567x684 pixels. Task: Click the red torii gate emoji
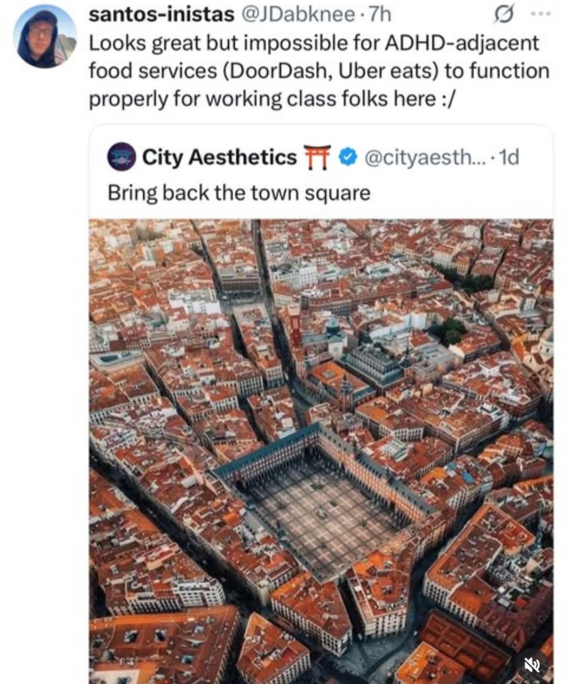click(x=317, y=157)
